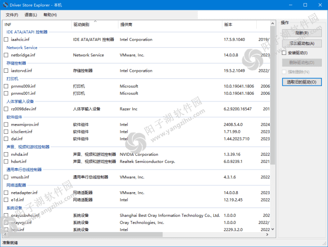Image resolution: width=328 pixels, height=247 pixels.
Task: Tick the checkbox for iaahcic.inf
Action: pos(6,39)
